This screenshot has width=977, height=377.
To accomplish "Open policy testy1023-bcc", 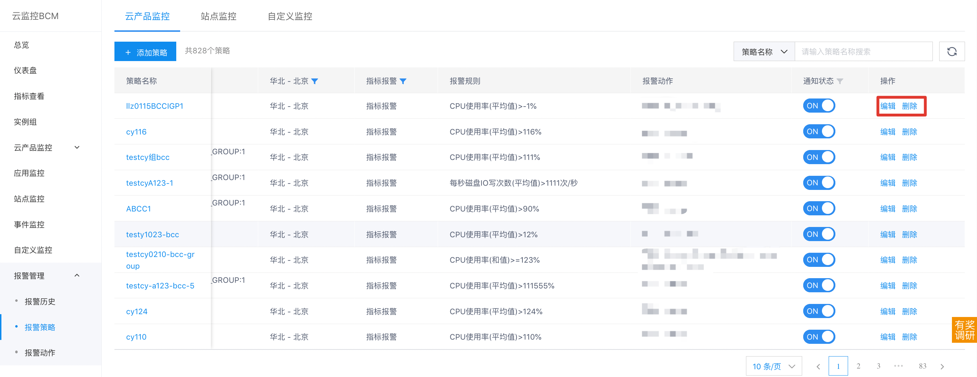I will click(153, 234).
